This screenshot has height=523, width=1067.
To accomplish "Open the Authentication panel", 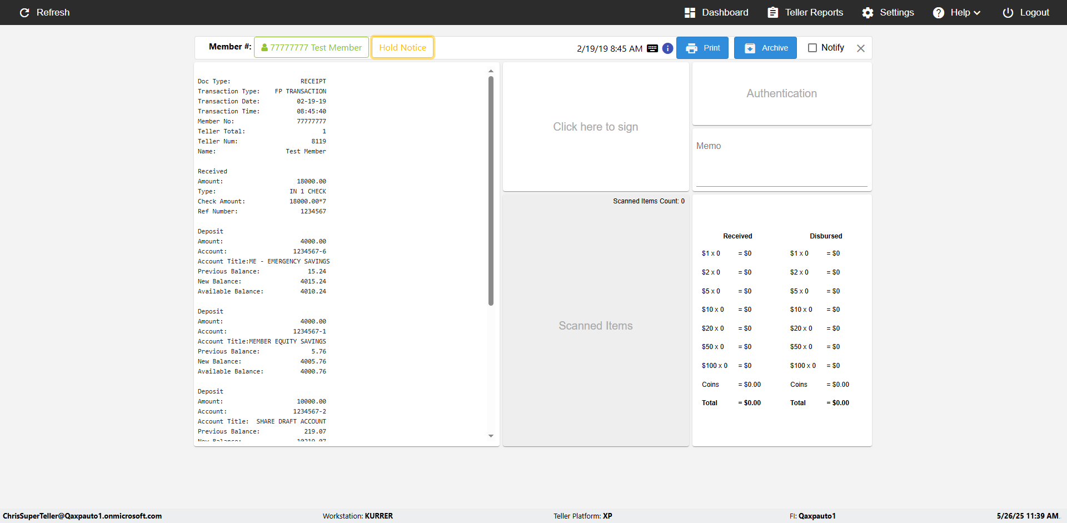I will click(781, 93).
